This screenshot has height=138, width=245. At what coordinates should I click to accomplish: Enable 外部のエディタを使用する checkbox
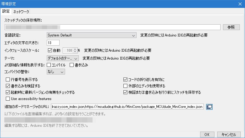point(125,86)
